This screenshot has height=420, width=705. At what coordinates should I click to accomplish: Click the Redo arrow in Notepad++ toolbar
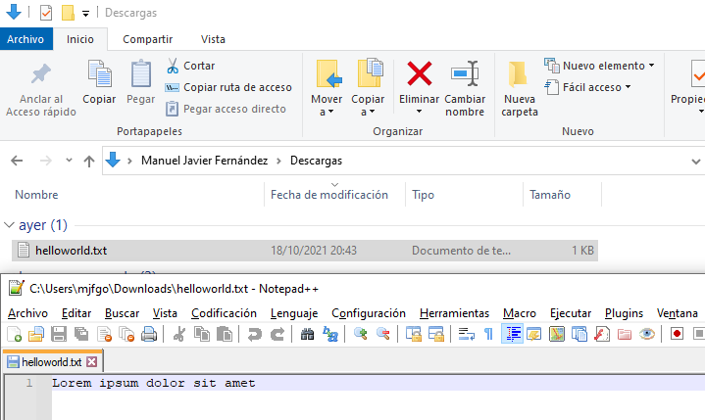277,334
